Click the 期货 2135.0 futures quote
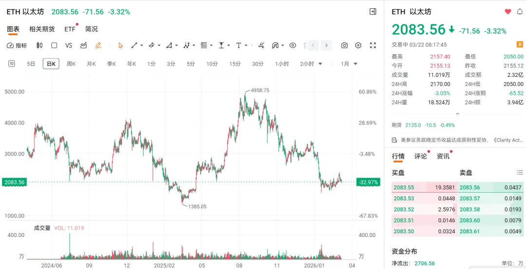 (x=423, y=126)
